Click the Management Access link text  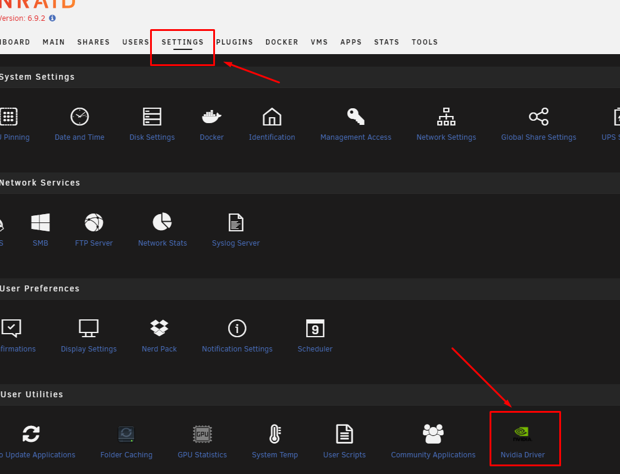pyautogui.click(x=356, y=137)
